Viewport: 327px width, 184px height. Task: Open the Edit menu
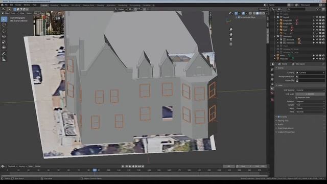coord(11,5)
